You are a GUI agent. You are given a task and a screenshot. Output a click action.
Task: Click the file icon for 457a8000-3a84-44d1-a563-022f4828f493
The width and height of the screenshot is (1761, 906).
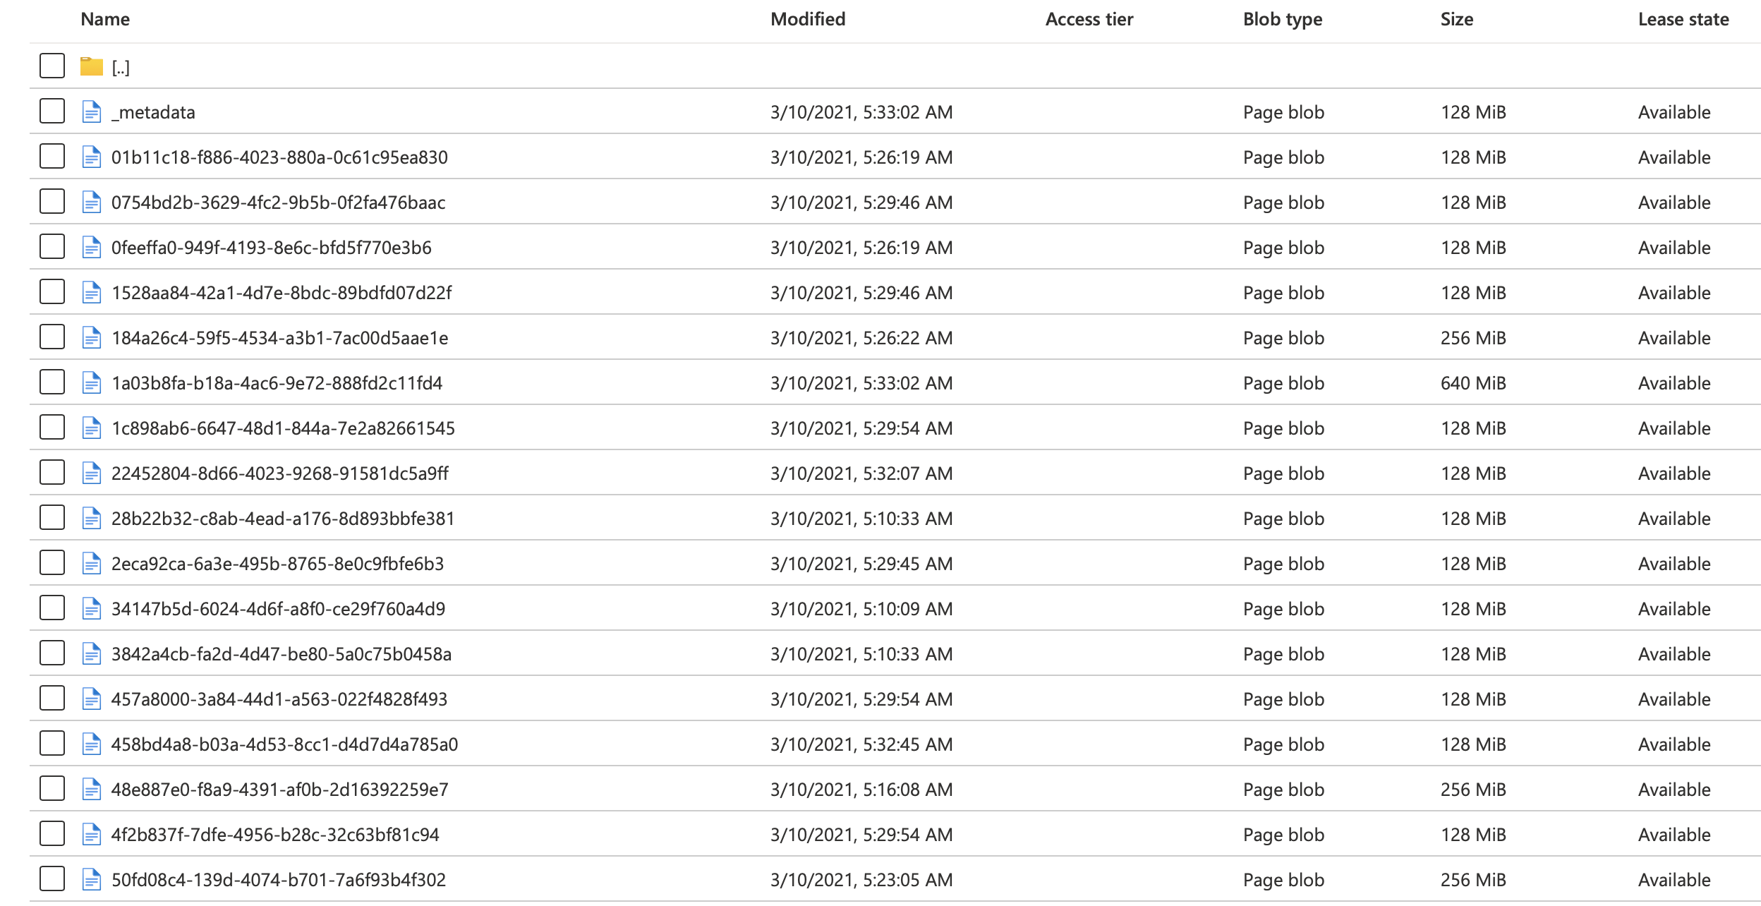click(x=92, y=699)
